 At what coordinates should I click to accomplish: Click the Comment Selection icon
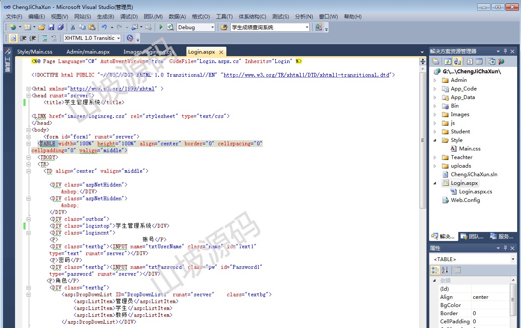[45, 38]
